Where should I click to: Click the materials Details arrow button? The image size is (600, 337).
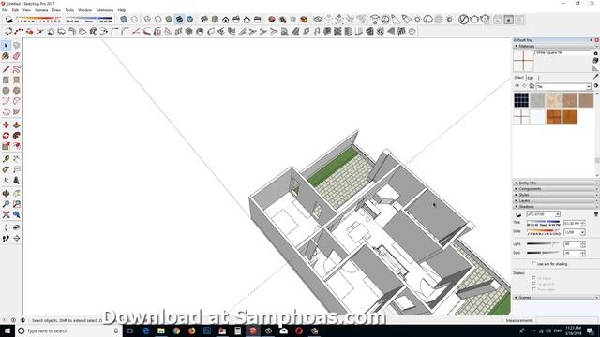[x=596, y=86]
